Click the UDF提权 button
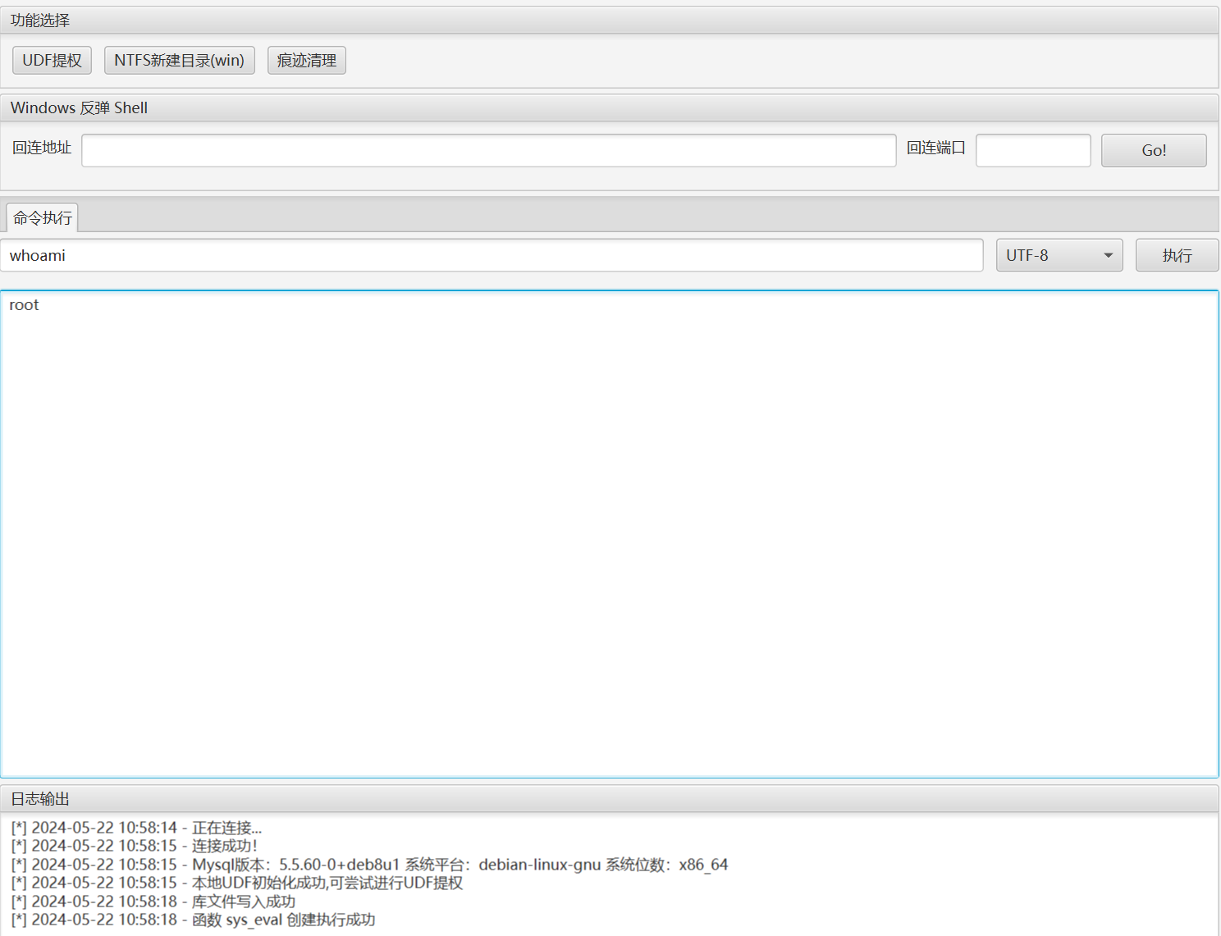The width and height of the screenshot is (1221, 936). click(x=52, y=61)
